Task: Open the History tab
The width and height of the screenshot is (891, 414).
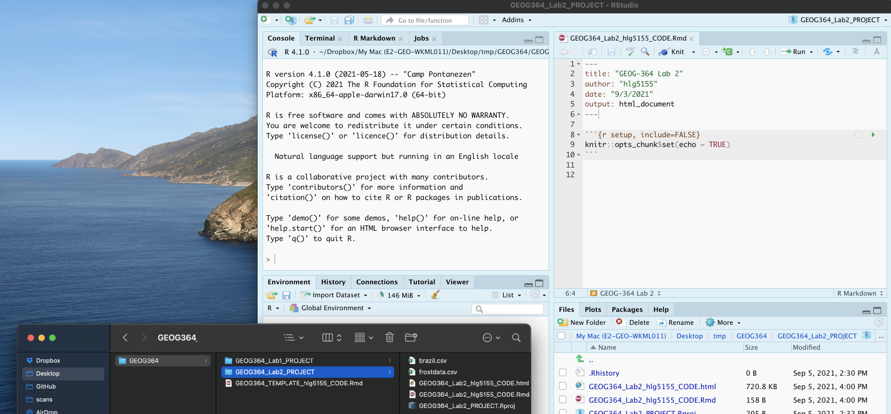Action: click(333, 282)
